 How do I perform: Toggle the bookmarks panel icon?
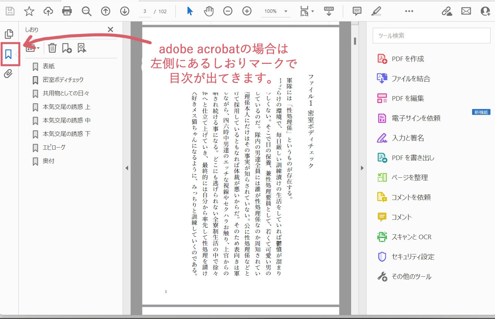(9, 54)
